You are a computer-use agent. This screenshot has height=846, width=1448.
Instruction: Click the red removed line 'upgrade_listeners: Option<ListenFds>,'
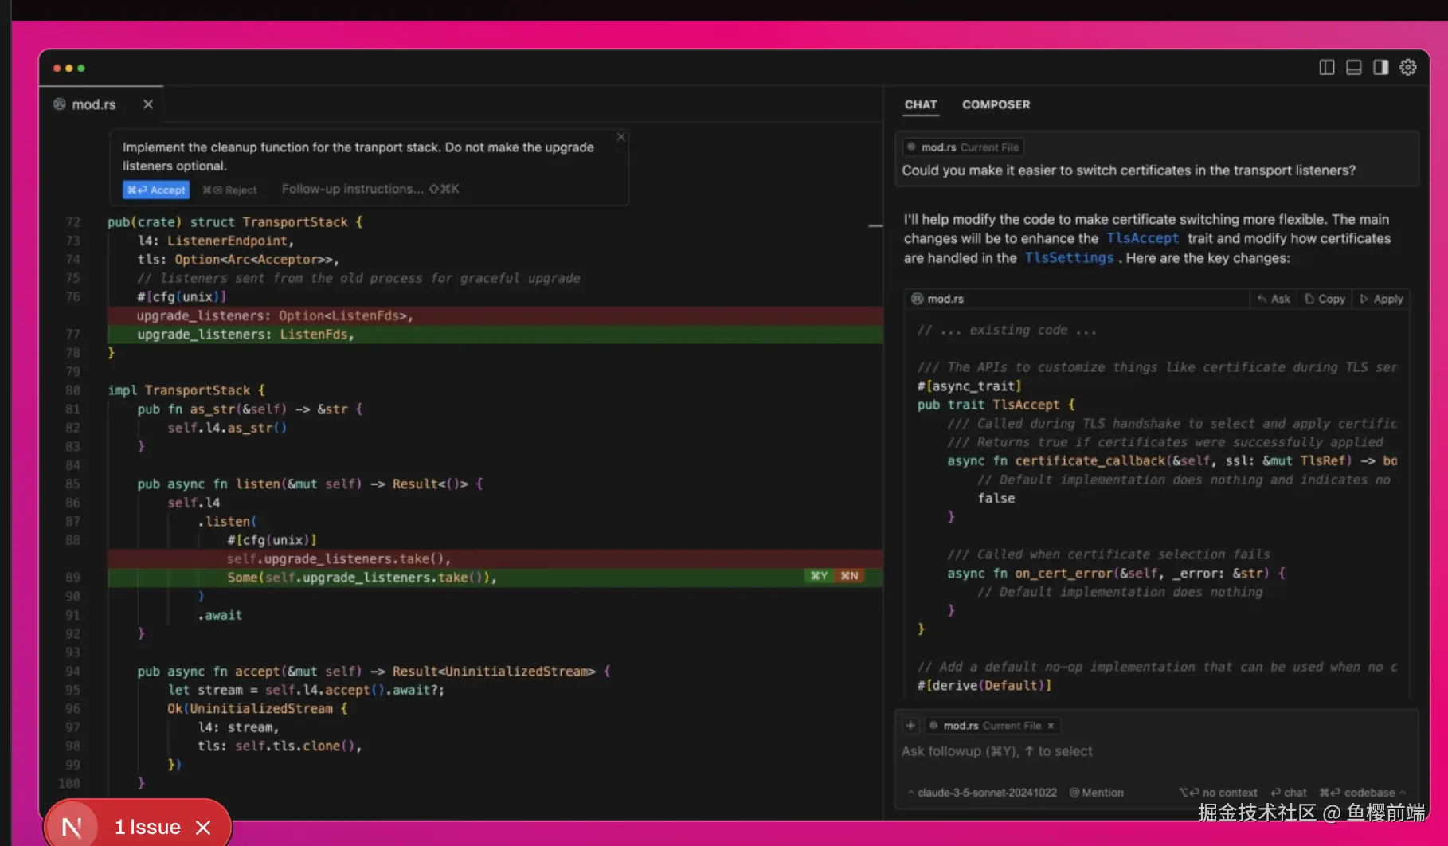click(495, 315)
